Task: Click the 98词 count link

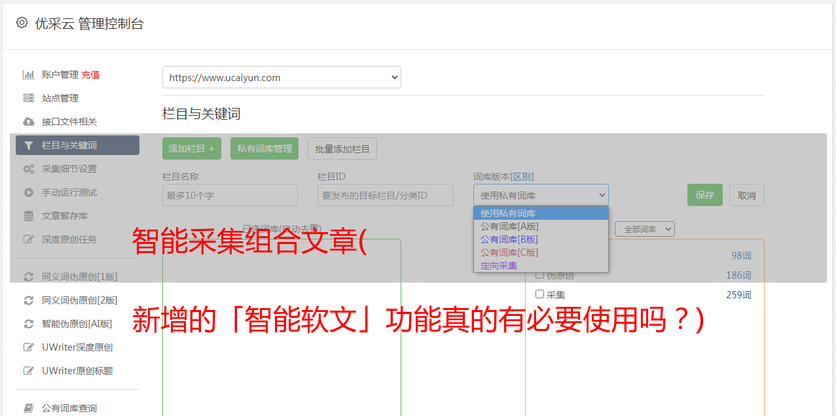Action: click(x=741, y=256)
